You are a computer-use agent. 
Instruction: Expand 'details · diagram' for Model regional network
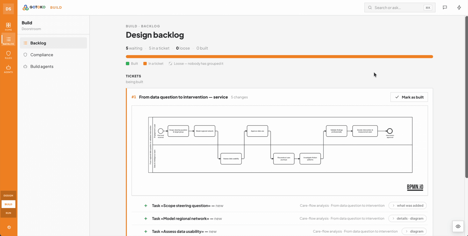(x=407, y=218)
